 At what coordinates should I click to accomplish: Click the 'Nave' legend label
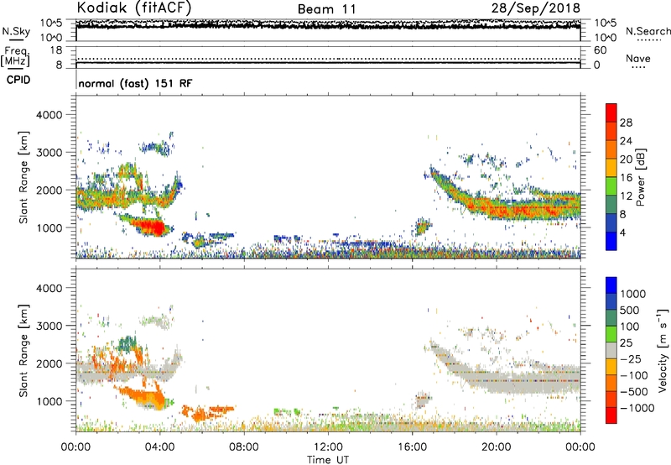[x=637, y=59]
